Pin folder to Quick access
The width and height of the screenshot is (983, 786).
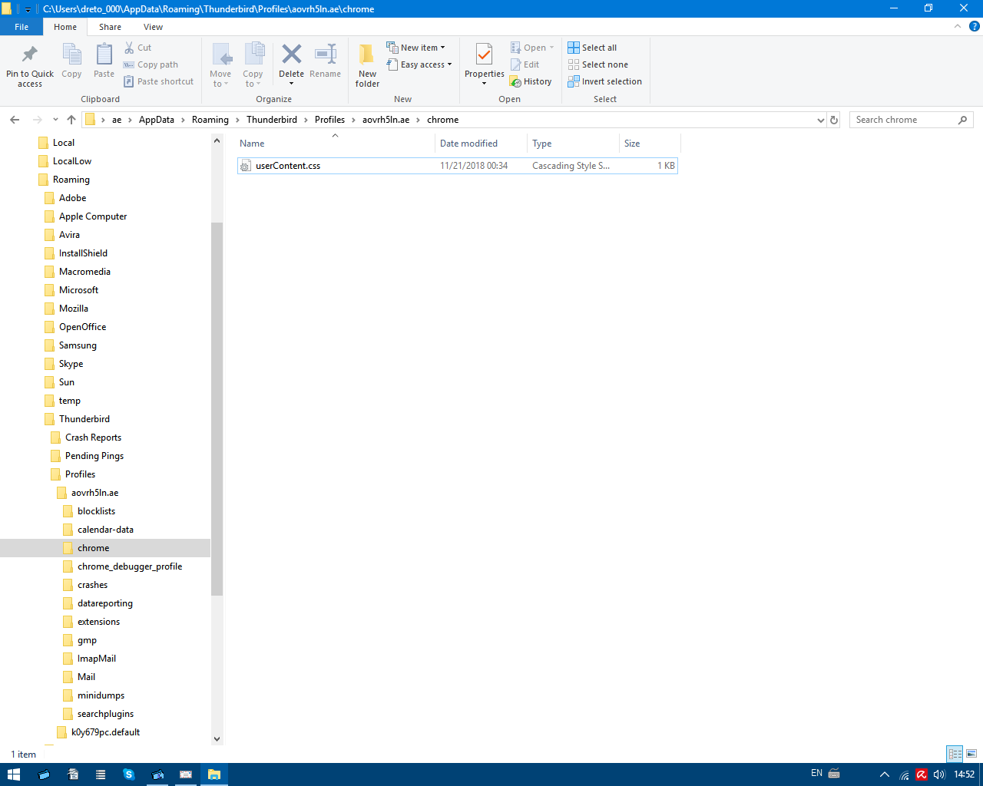coord(30,65)
